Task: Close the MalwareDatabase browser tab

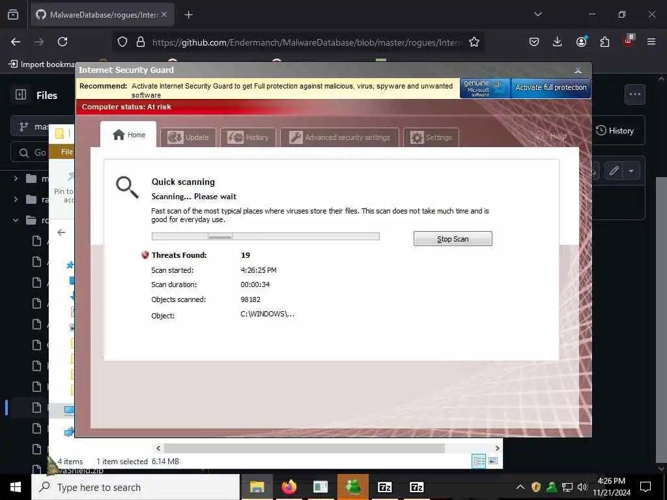Action: coord(164,15)
